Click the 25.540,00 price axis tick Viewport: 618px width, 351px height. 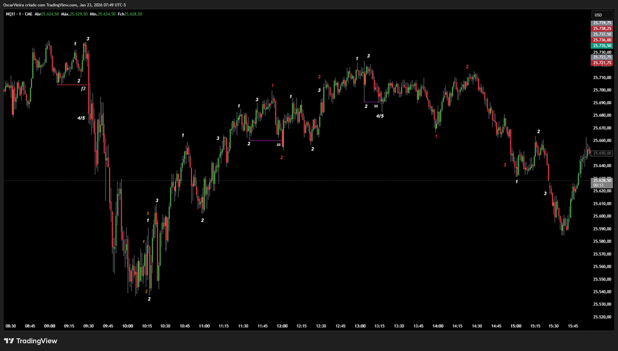(602, 292)
